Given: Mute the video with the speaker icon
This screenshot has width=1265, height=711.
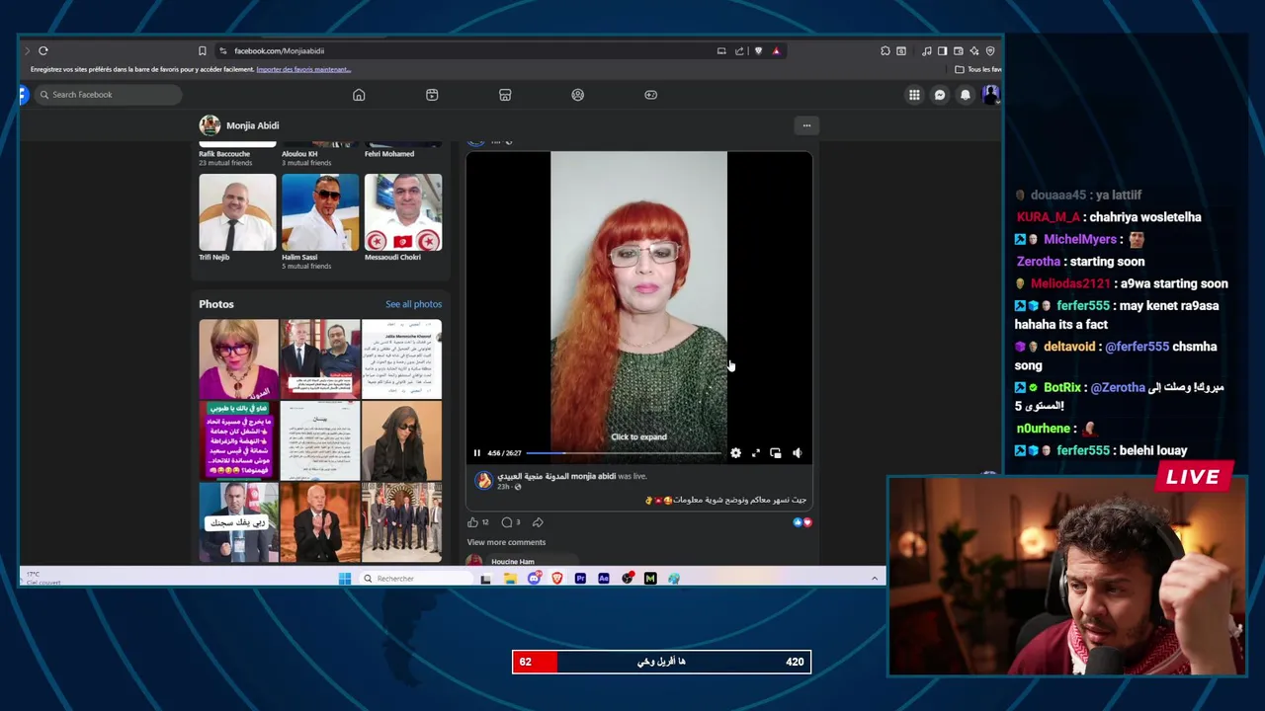Looking at the screenshot, I should (x=797, y=453).
